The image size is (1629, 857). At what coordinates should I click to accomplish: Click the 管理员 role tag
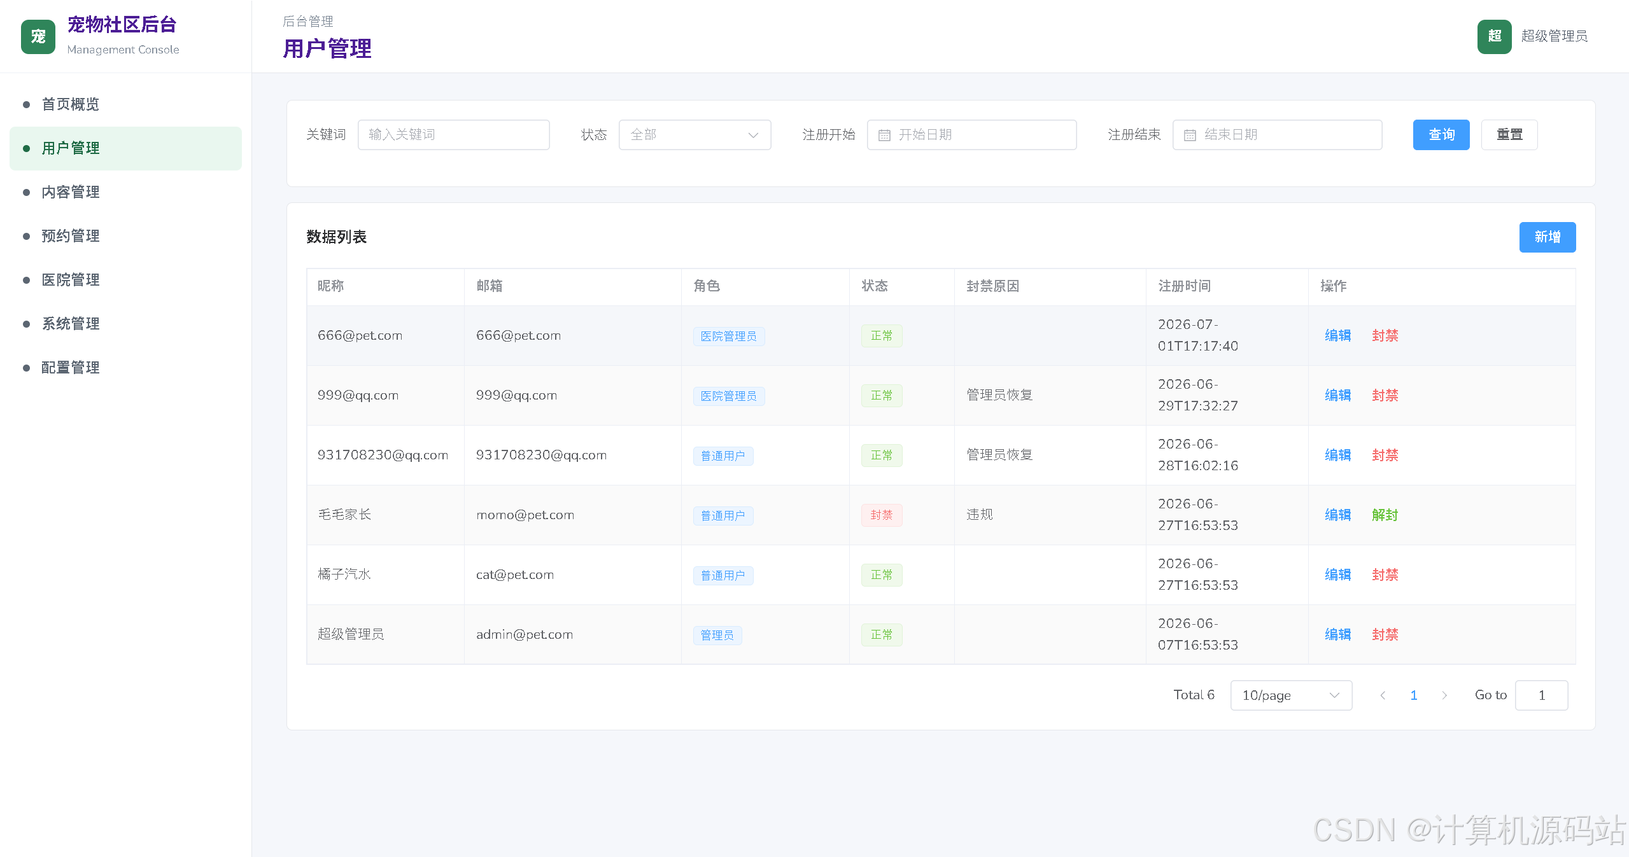tap(717, 635)
